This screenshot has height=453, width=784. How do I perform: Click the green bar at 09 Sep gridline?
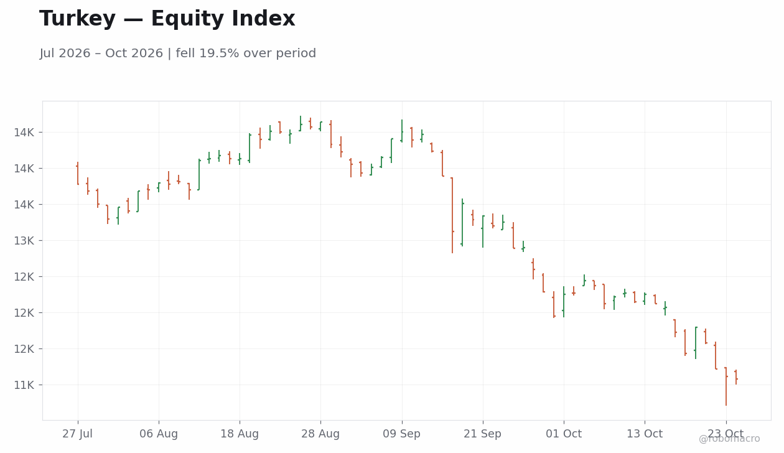pyautogui.click(x=402, y=131)
